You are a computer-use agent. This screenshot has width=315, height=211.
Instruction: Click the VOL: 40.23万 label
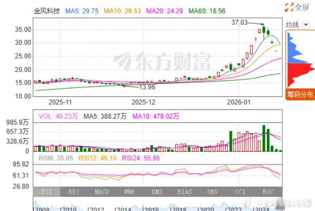click(58, 117)
